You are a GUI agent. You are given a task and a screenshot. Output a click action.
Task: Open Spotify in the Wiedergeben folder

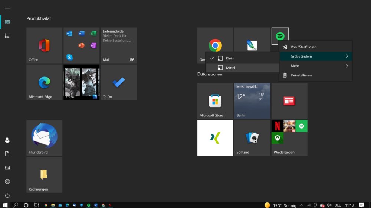click(301, 126)
